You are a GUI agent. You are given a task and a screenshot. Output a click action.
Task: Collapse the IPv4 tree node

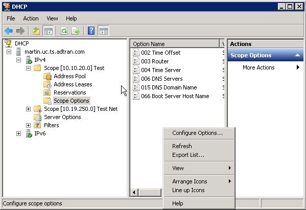click(x=18, y=60)
